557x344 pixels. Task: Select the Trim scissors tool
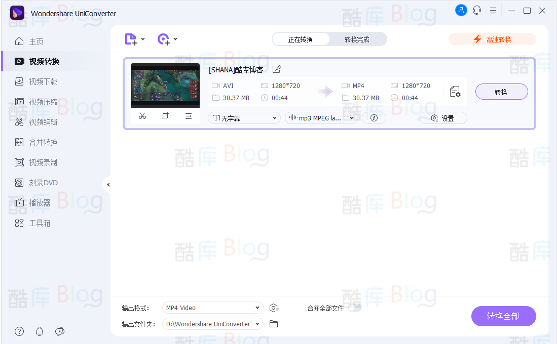(x=142, y=116)
